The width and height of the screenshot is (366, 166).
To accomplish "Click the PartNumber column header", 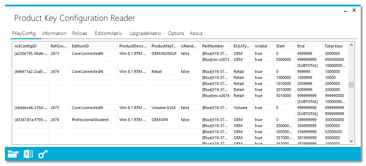I will [x=213, y=46].
